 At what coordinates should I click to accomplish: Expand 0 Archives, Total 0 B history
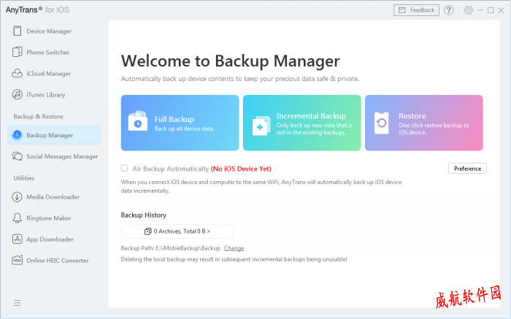[x=177, y=231]
